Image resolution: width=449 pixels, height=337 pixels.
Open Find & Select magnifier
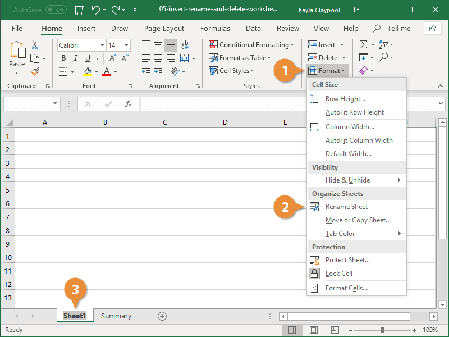click(383, 58)
